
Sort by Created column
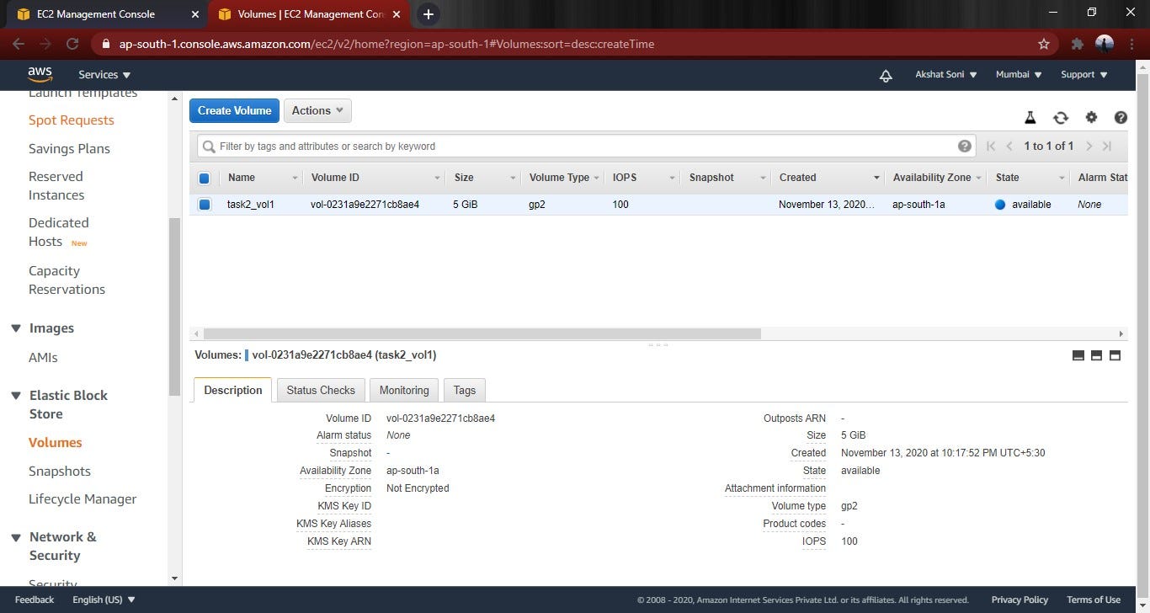tap(828, 178)
